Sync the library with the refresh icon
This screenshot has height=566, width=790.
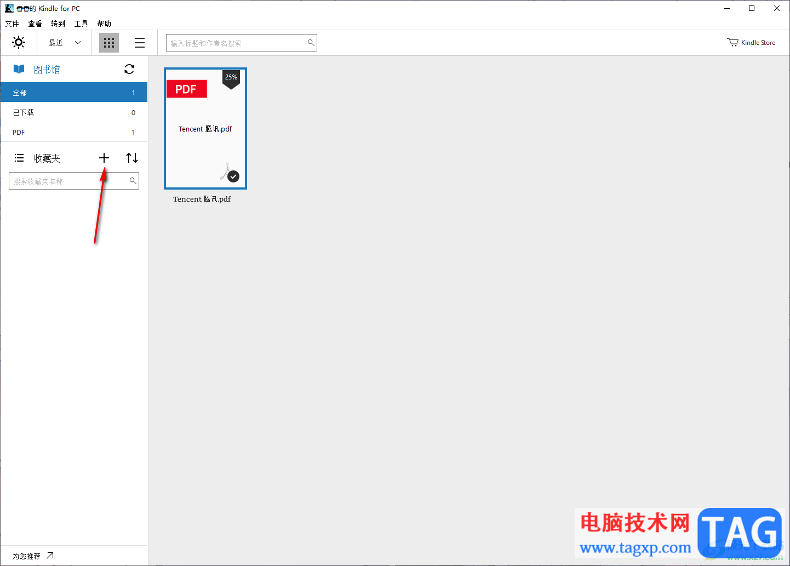tap(129, 69)
